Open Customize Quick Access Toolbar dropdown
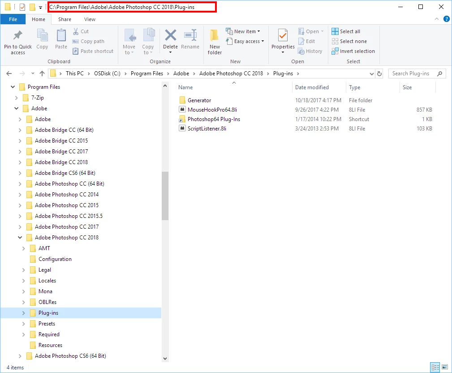Image resolution: width=452 pixels, height=373 pixels. (40, 7)
